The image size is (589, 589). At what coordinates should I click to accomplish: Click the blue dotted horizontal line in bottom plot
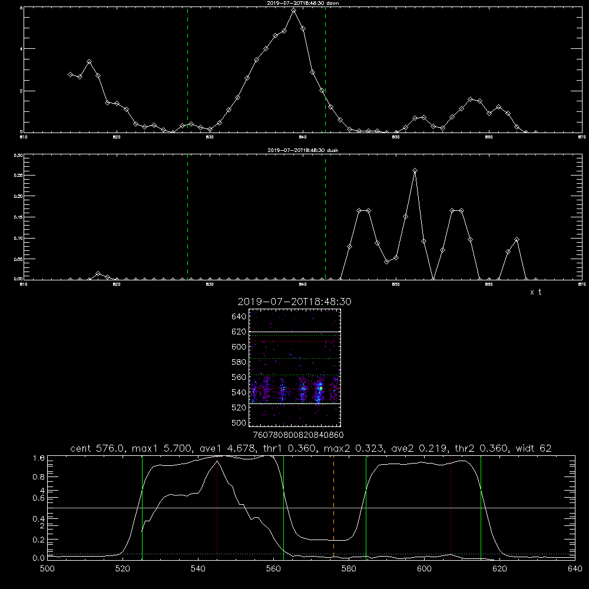[311, 554]
